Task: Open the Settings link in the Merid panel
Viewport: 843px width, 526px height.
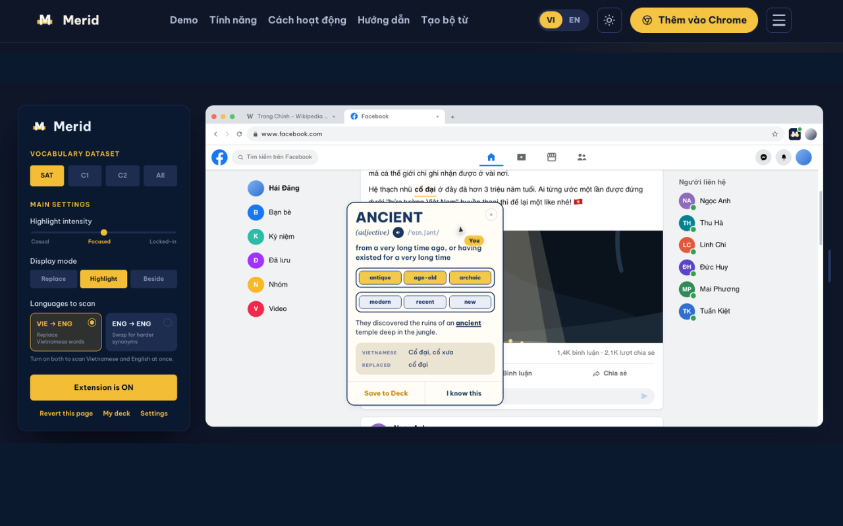Action: click(154, 414)
